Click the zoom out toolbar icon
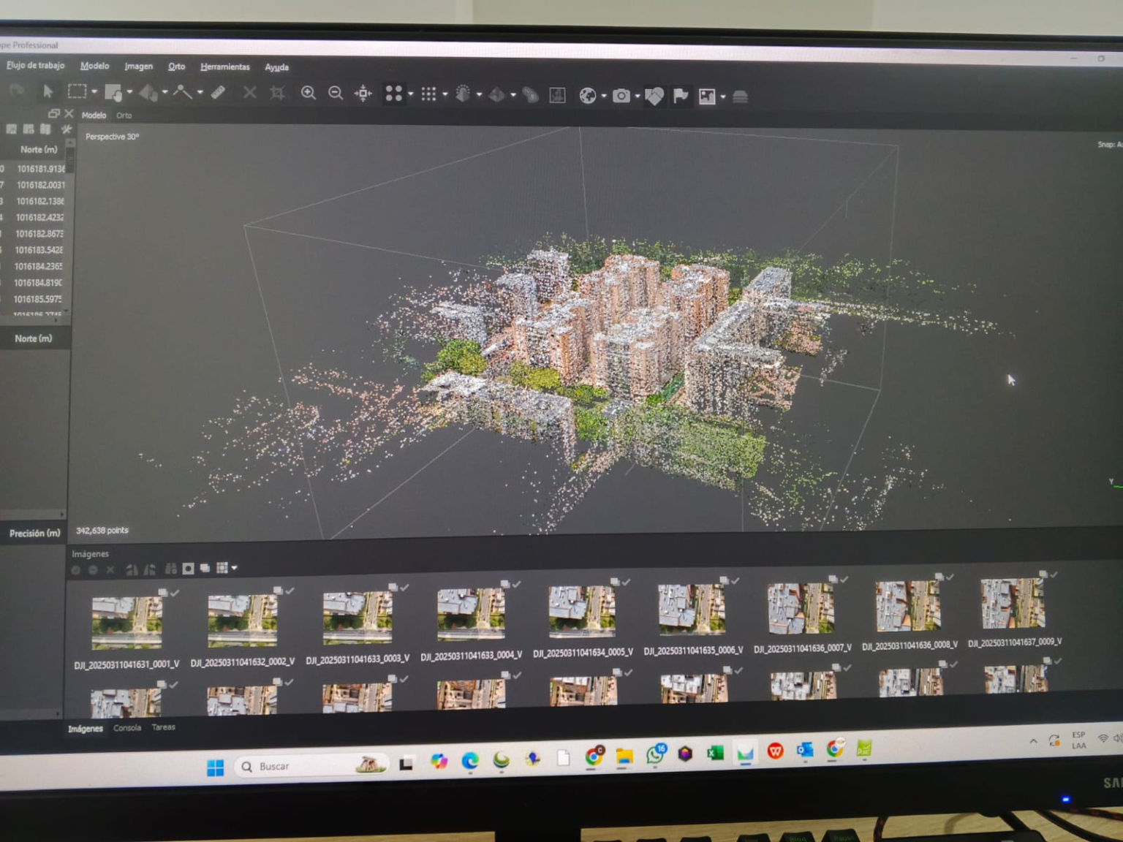Viewport: 1123px width, 842px height. (336, 92)
